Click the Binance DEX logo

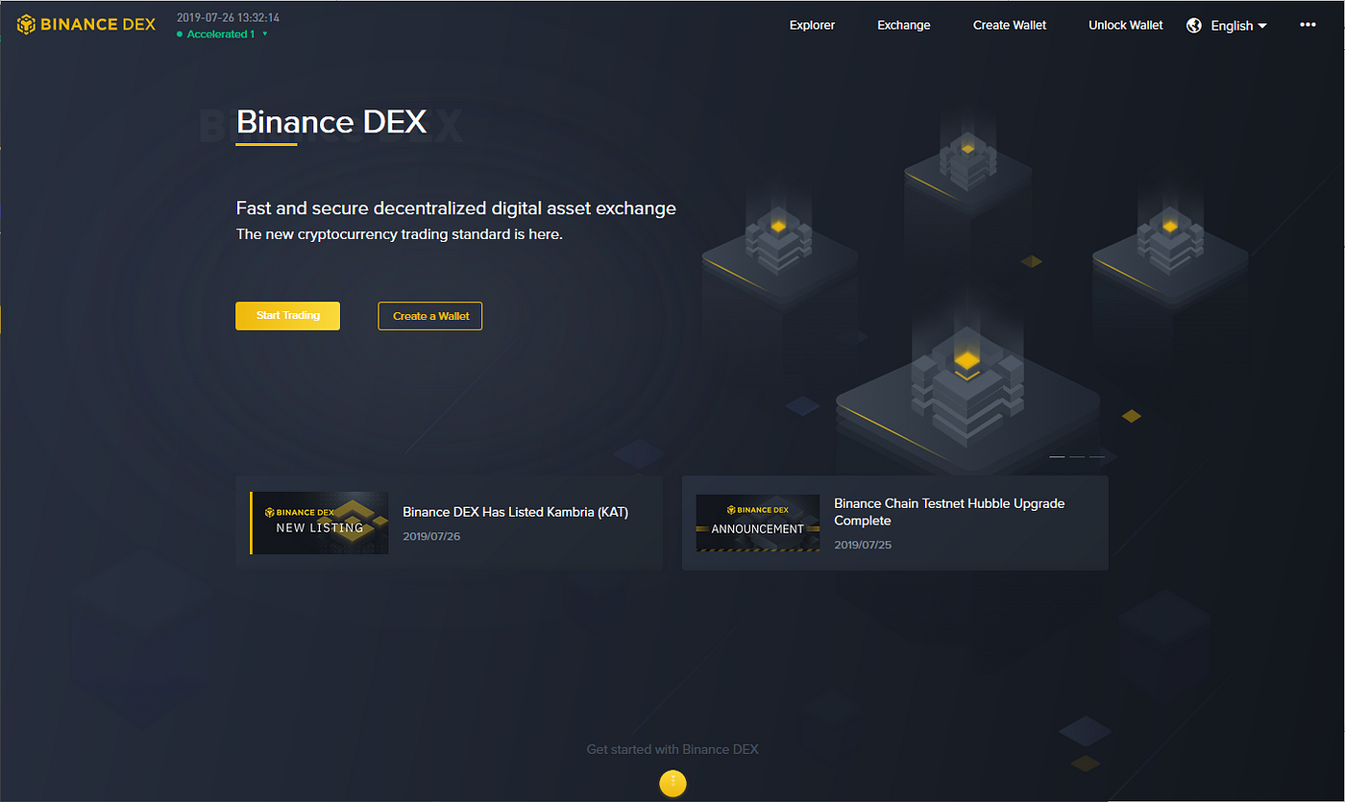(86, 25)
